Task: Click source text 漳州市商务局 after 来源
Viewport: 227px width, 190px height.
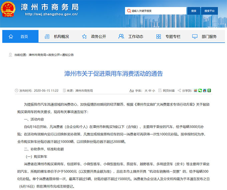Action: tap(84, 90)
